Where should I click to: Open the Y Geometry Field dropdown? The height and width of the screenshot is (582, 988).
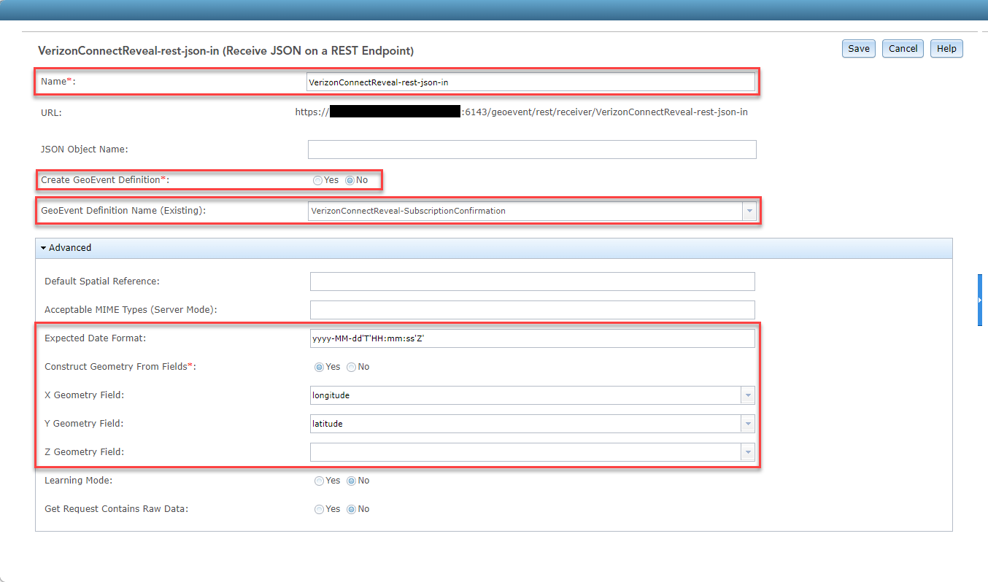746,423
